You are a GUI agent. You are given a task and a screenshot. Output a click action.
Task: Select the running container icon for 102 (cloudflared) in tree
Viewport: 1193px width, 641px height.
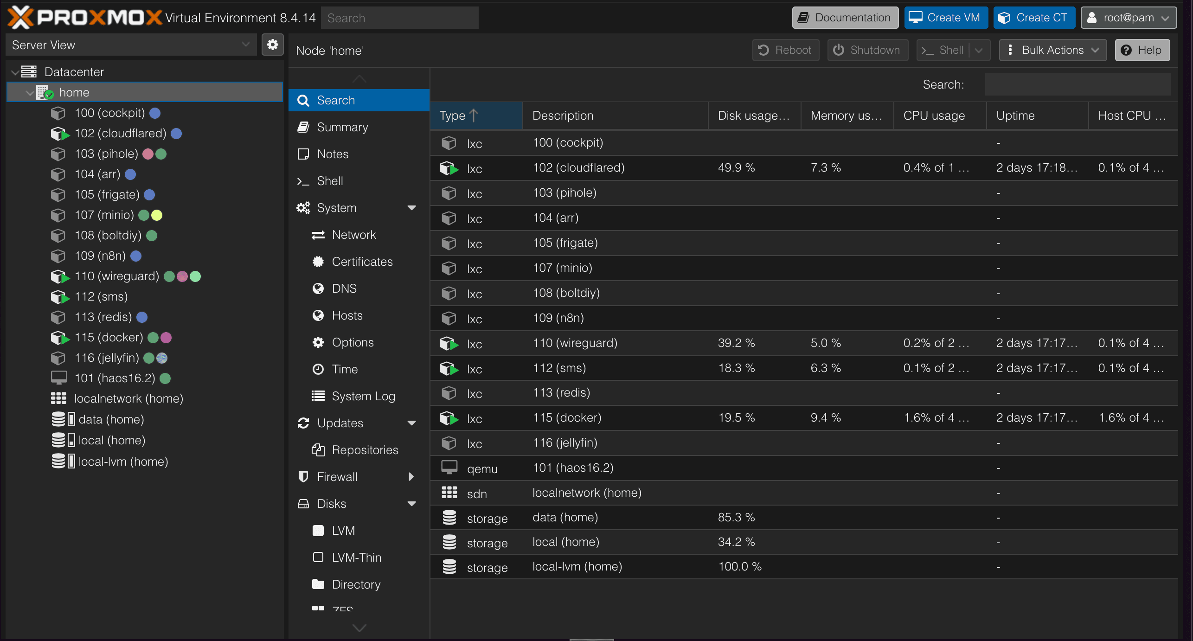(60, 134)
